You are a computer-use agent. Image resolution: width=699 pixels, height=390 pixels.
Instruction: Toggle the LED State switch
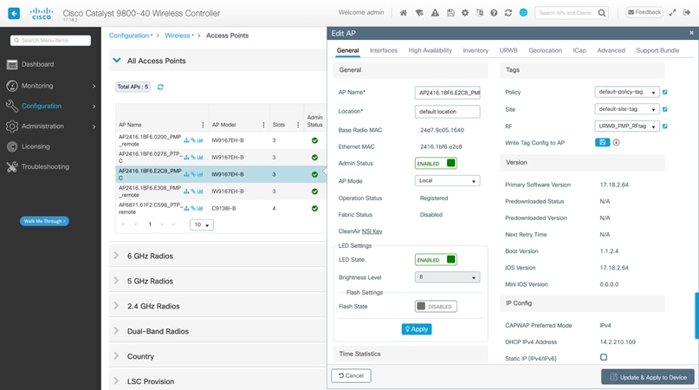[436, 260]
